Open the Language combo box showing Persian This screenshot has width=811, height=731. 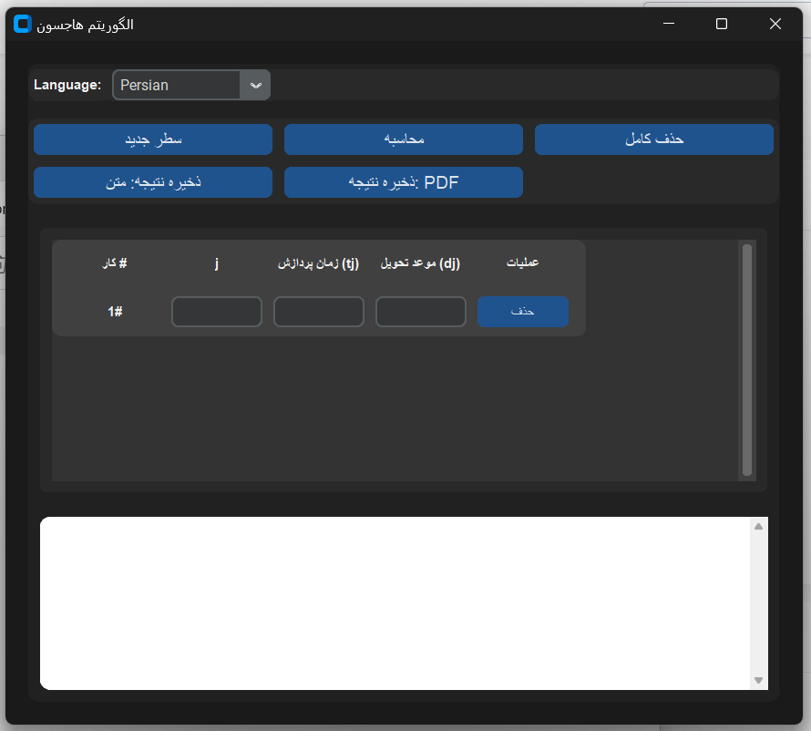pyautogui.click(x=177, y=85)
